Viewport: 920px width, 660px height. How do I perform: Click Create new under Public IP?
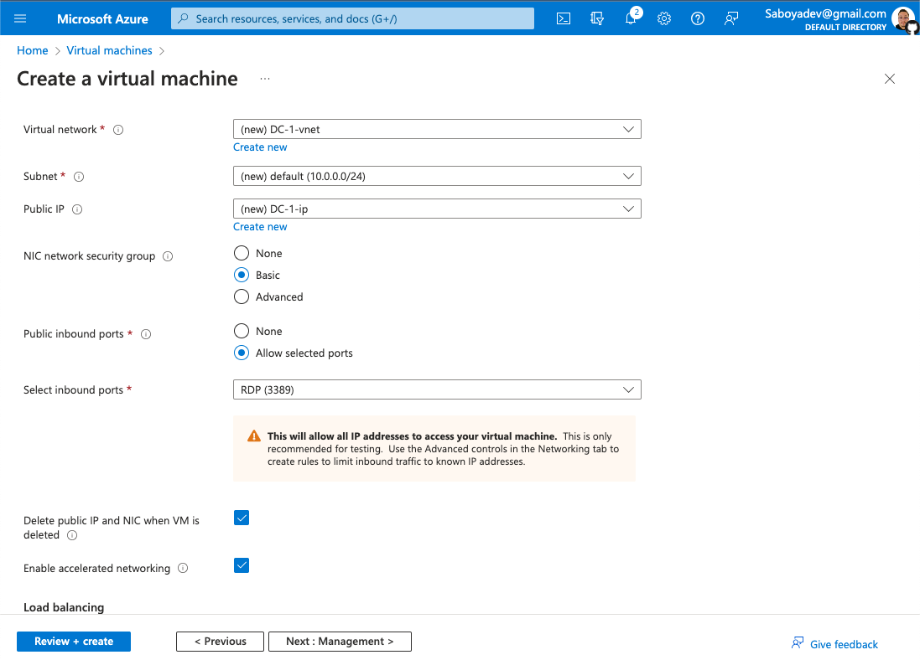pyautogui.click(x=260, y=227)
